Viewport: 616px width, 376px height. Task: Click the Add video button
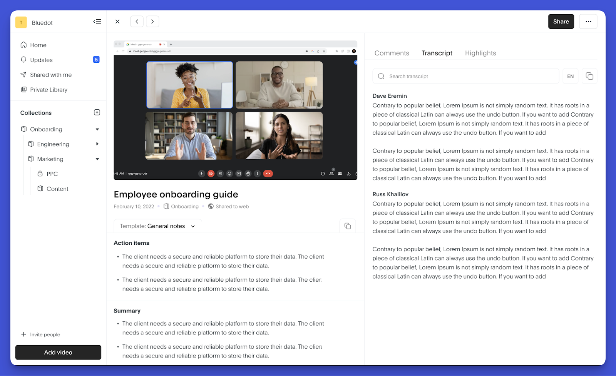58,353
